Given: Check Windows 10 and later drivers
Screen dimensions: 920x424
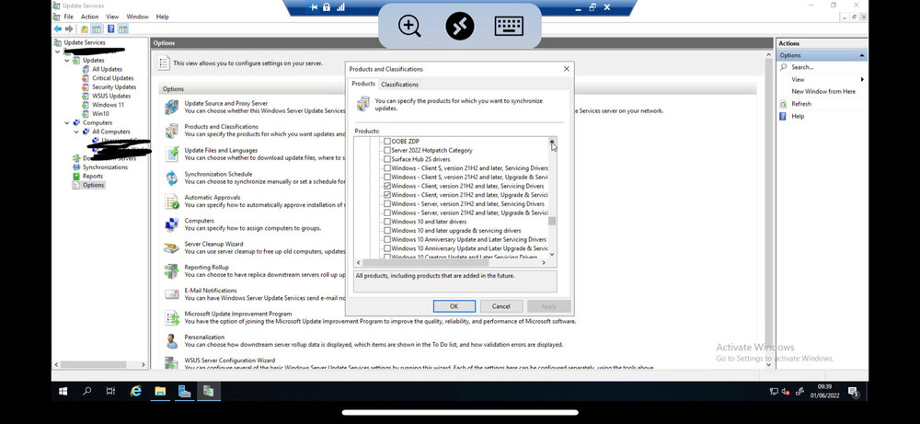Looking at the screenshot, I should coord(386,222).
